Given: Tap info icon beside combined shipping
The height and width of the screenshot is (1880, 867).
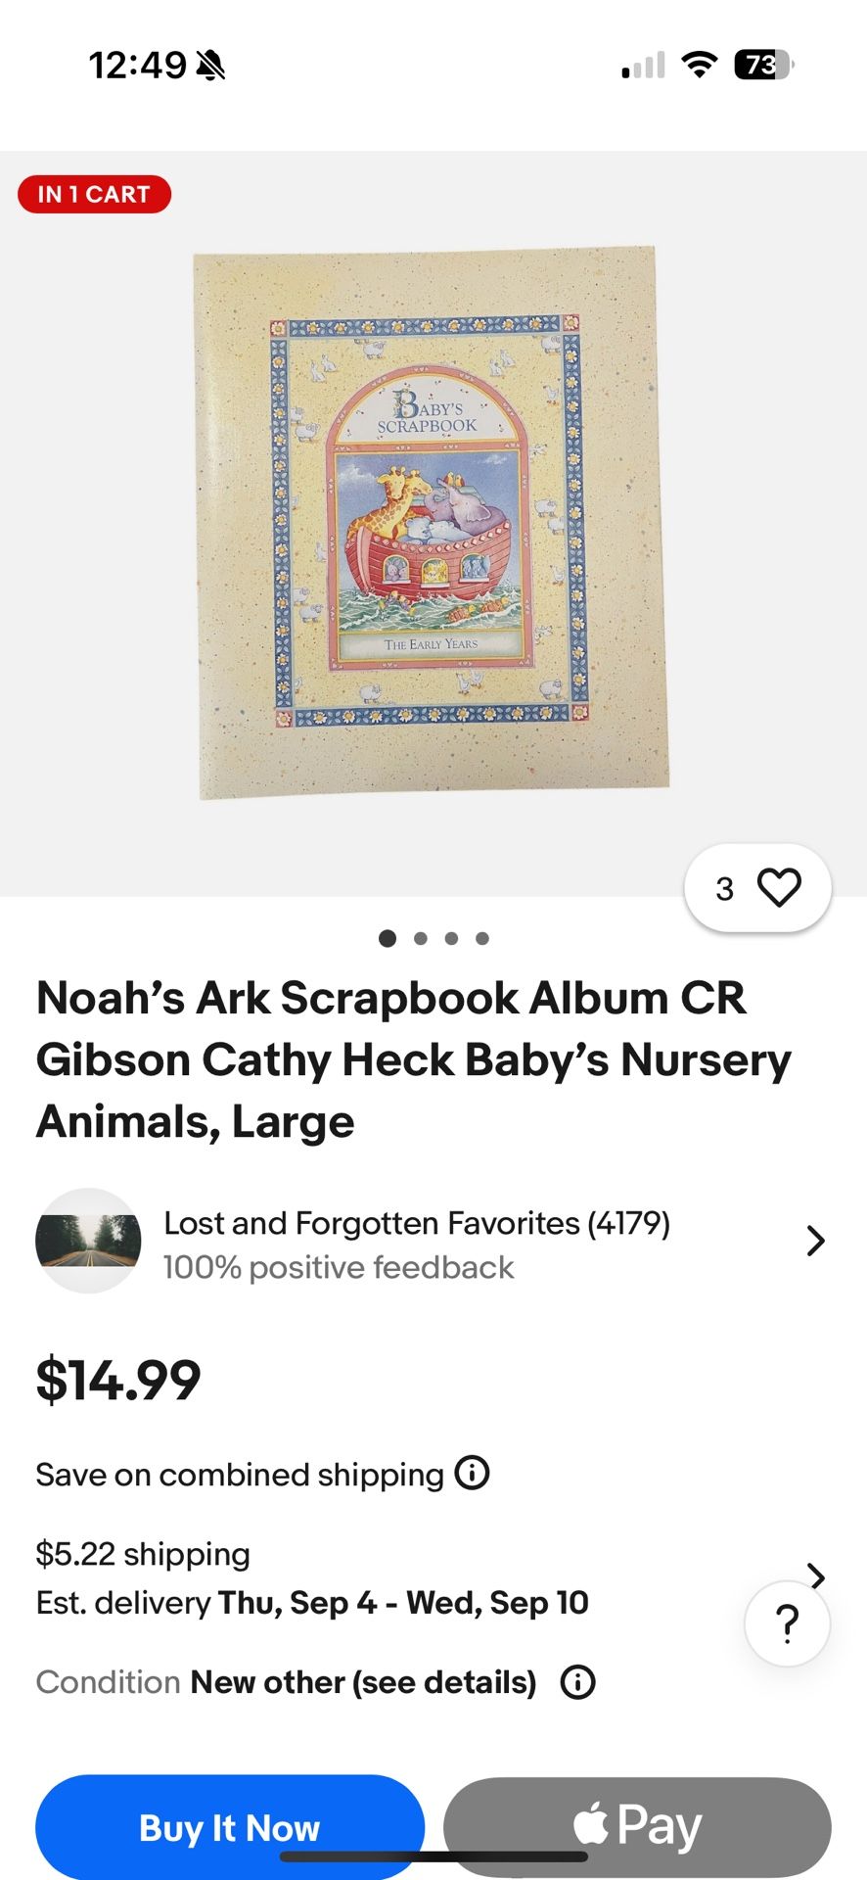Looking at the screenshot, I should [x=473, y=1473].
